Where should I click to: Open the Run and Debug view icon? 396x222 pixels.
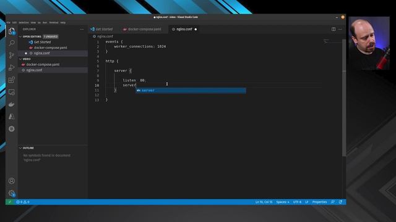[12, 67]
